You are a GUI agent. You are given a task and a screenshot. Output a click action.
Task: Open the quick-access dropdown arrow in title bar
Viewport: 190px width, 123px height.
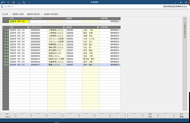click(x=29, y=2)
